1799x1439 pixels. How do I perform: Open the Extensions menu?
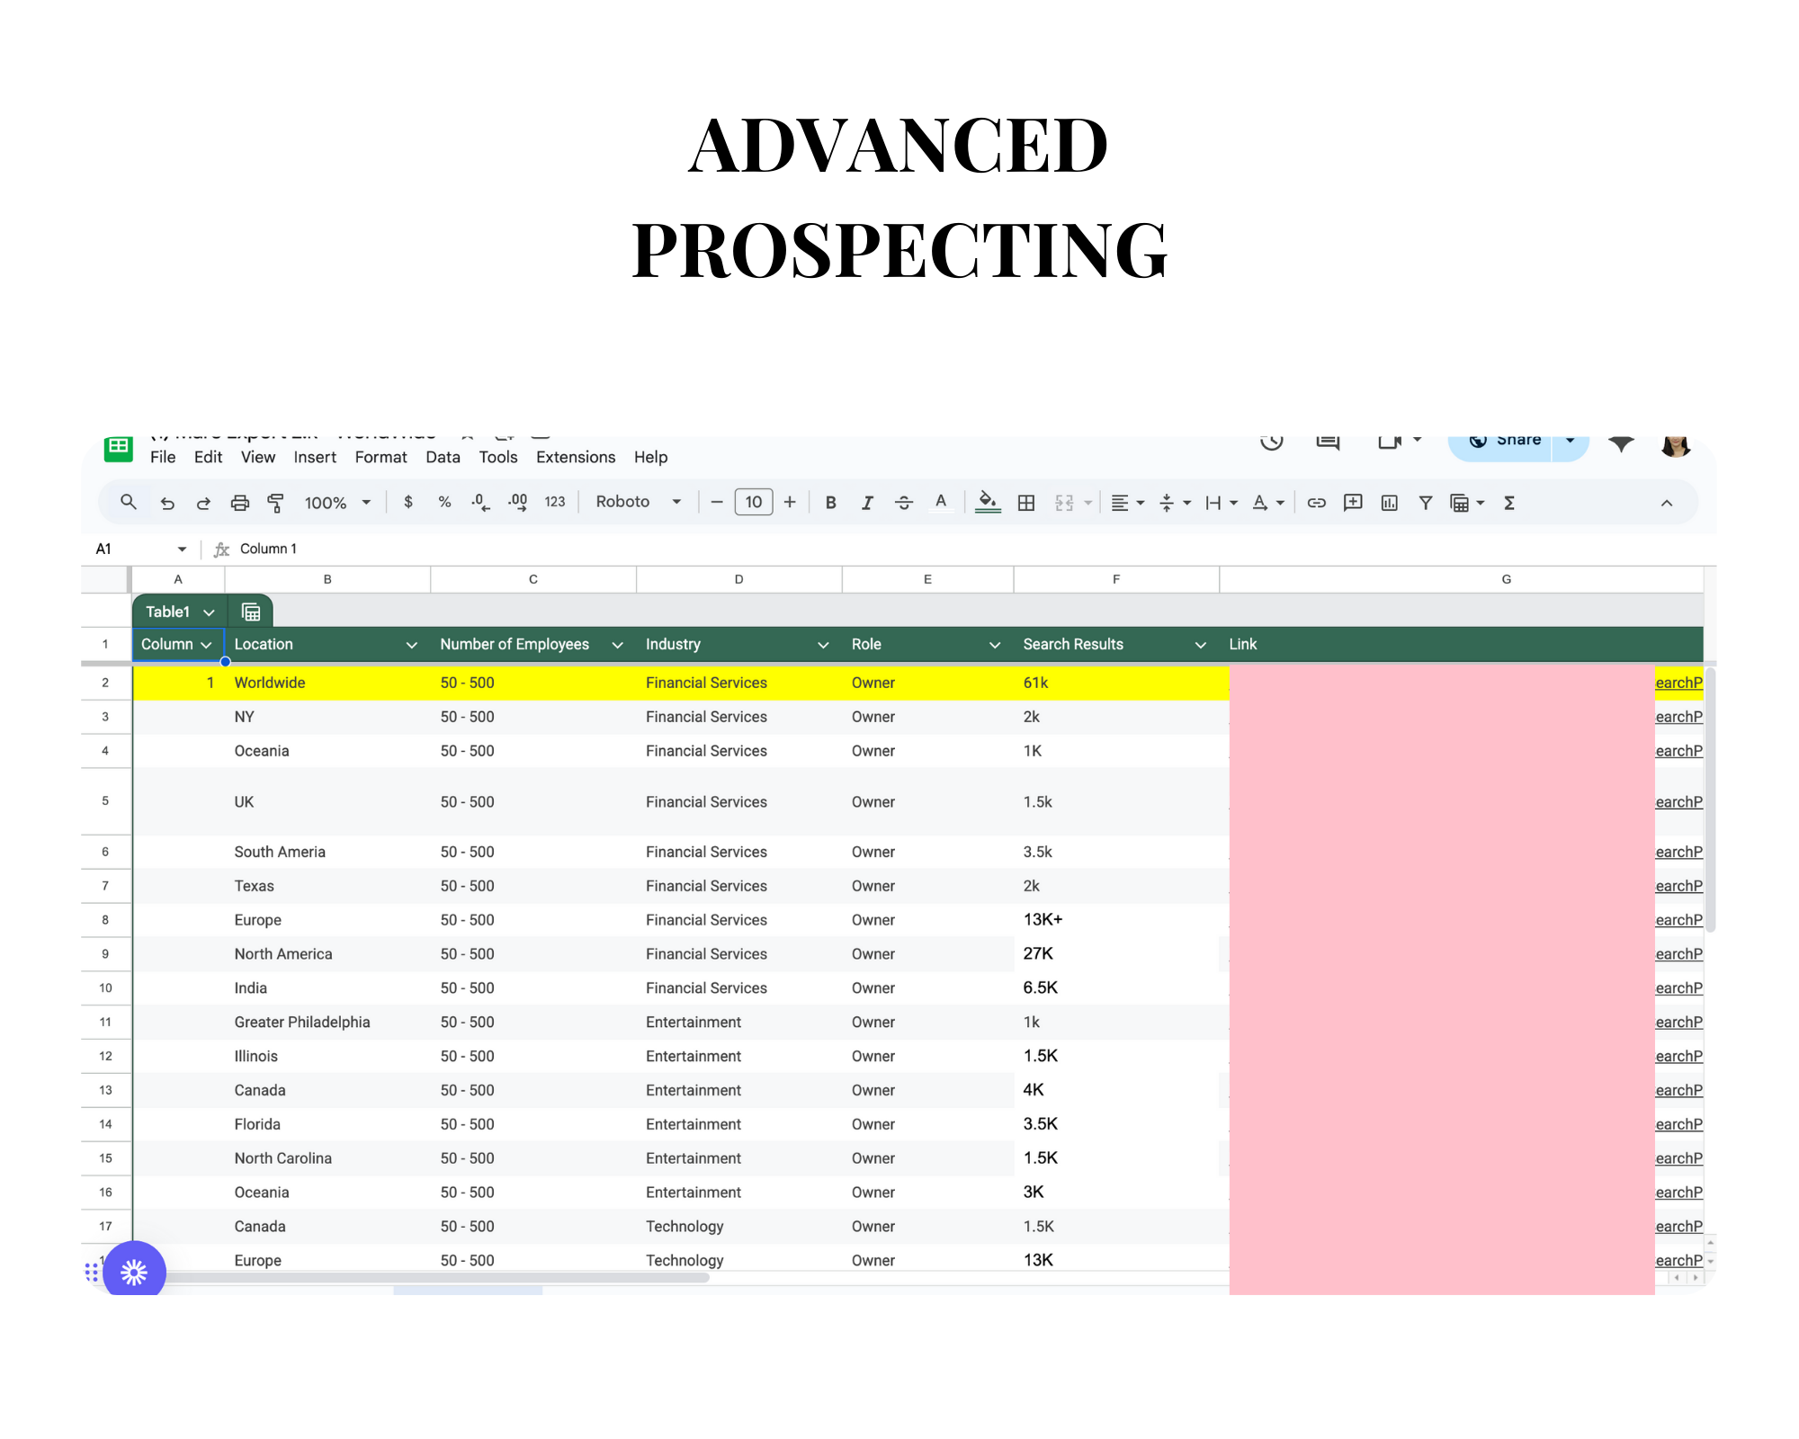[575, 457]
